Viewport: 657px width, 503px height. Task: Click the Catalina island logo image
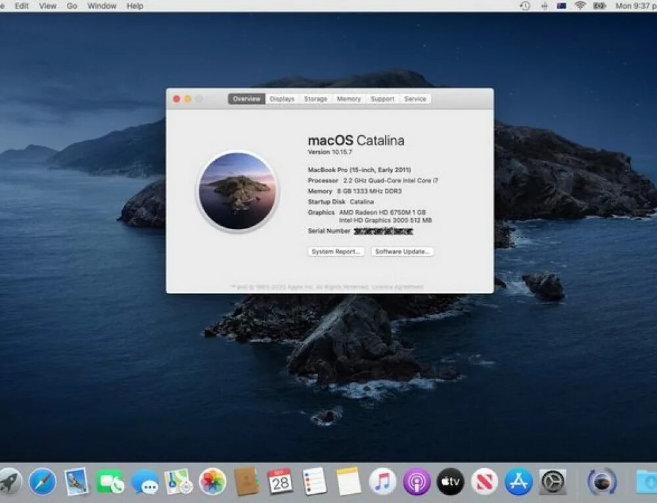click(x=238, y=191)
